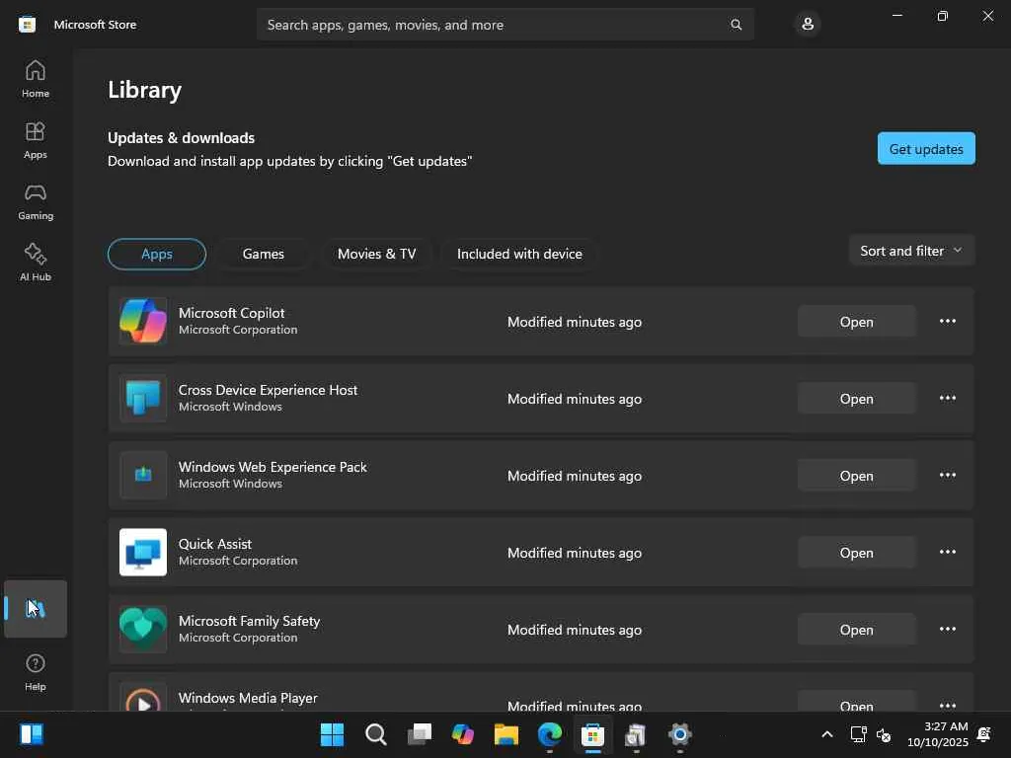Select the Library icon in sidebar

click(35, 608)
